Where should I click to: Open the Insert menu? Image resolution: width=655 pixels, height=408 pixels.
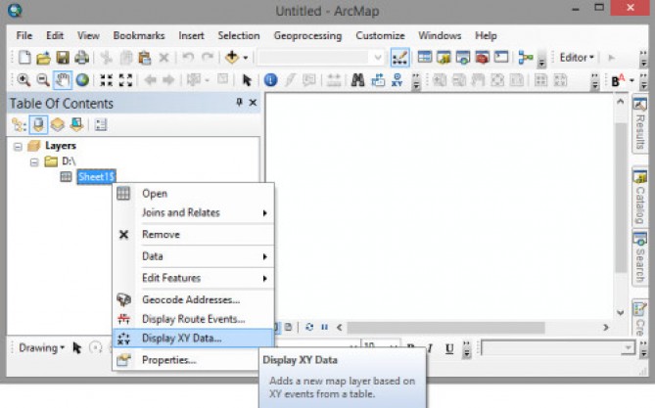click(191, 35)
